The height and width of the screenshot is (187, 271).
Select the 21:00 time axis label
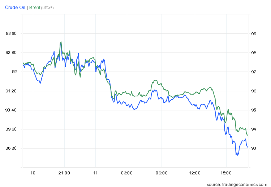point(64,173)
